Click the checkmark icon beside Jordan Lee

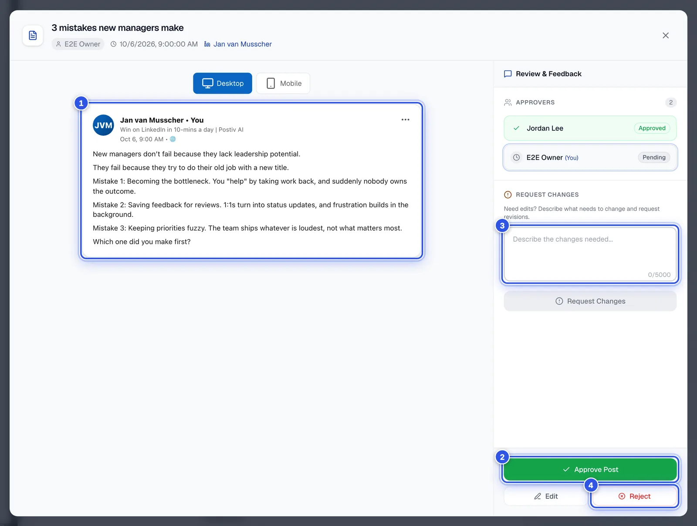516,128
